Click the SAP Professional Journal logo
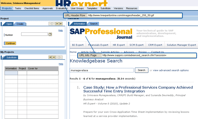 101,33
